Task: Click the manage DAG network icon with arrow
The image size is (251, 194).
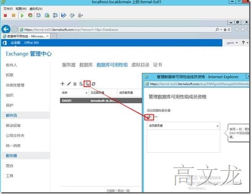Action: (81, 84)
